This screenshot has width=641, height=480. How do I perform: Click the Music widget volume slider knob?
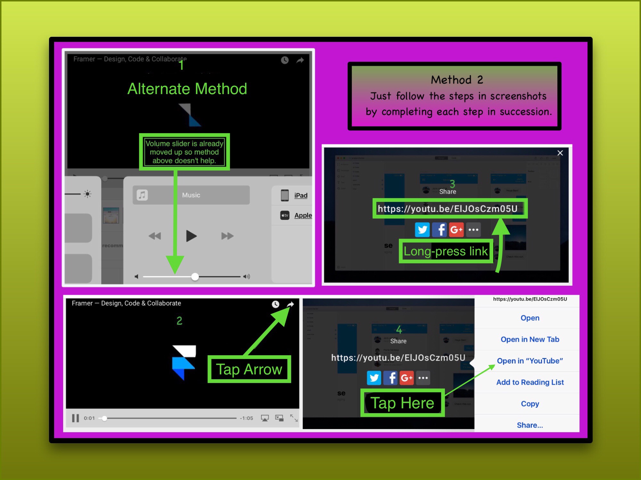click(195, 276)
